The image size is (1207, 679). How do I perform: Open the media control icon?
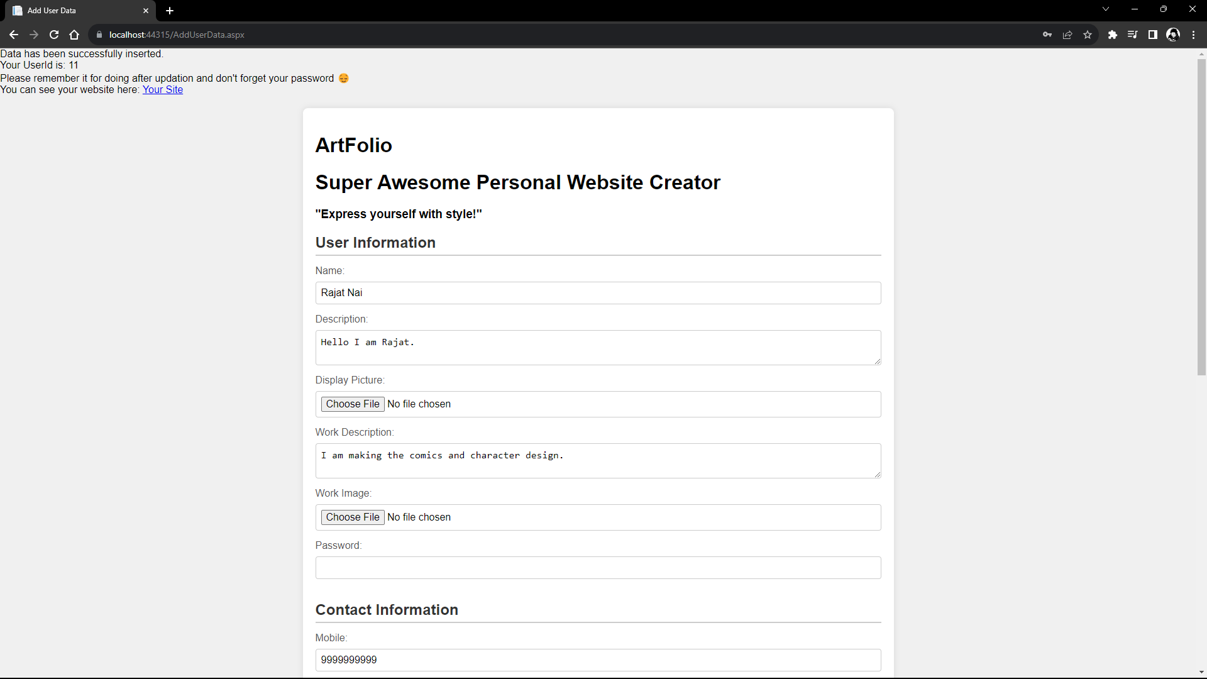coord(1133,35)
